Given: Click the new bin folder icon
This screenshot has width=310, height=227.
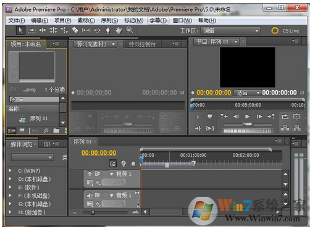Looking at the screenshot, I should point(56,130).
